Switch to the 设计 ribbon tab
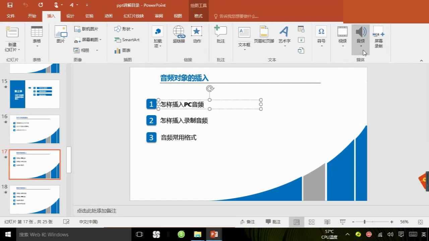The height and width of the screenshot is (241, 429). point(70,16)
